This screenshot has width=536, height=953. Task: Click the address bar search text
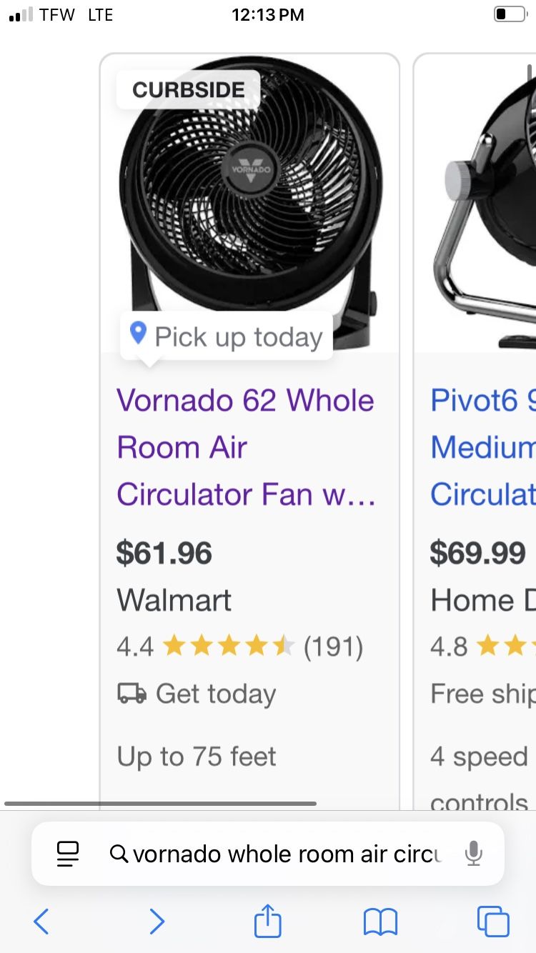[x=286, y=854]
